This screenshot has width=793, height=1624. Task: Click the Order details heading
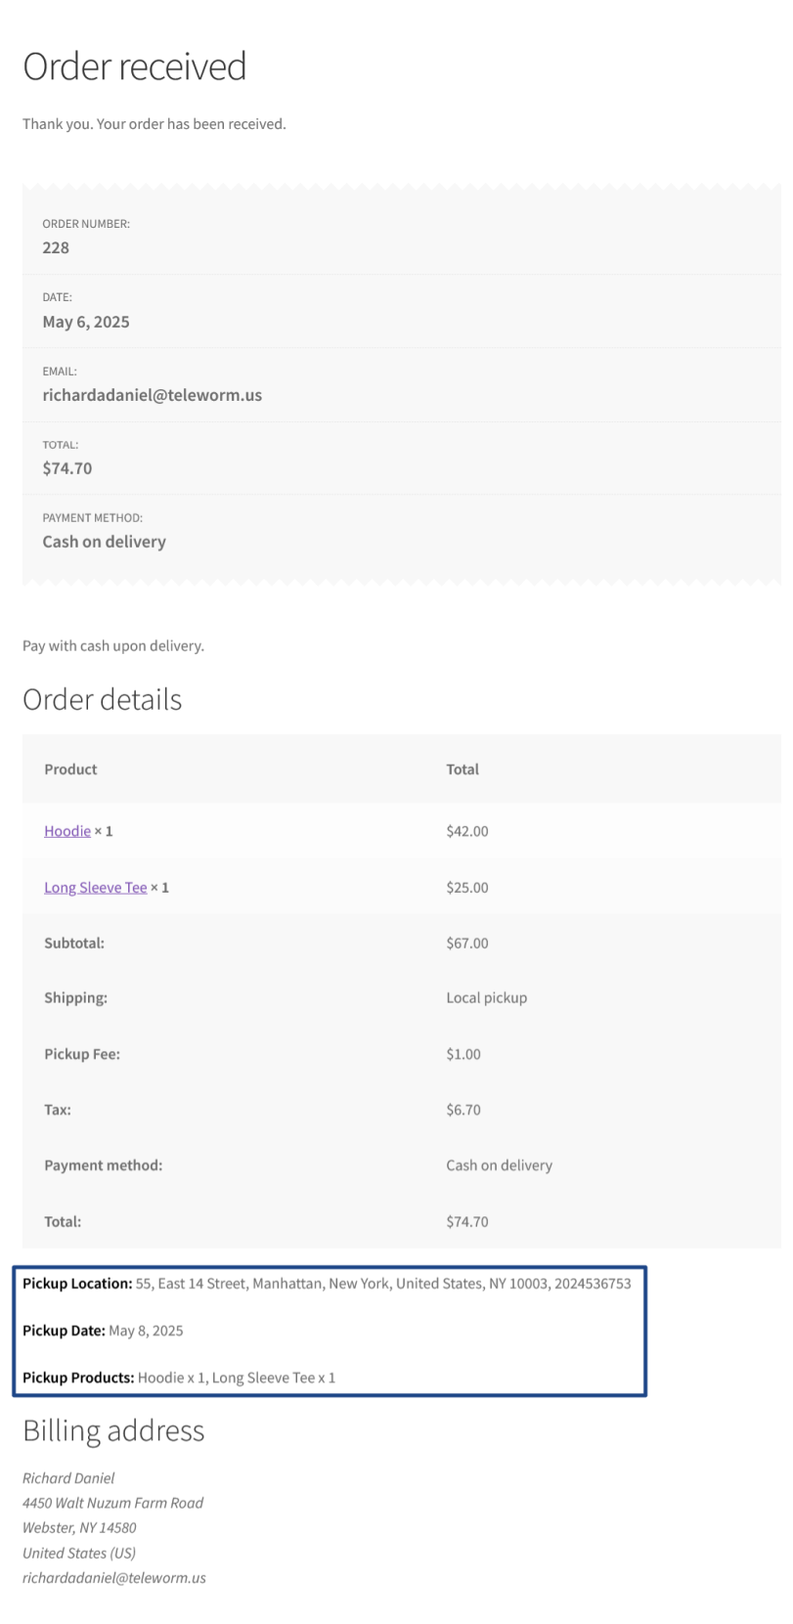103,700
